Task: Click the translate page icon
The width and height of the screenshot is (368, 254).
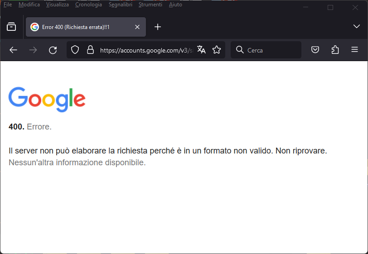Action: [201, 50]
